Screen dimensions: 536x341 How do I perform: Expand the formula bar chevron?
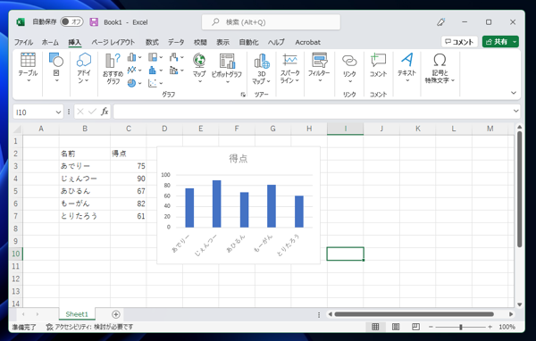pos(515,111)
